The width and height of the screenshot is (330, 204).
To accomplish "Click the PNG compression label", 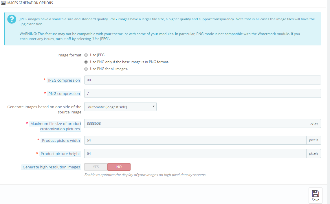I will (x=64, y=93).
